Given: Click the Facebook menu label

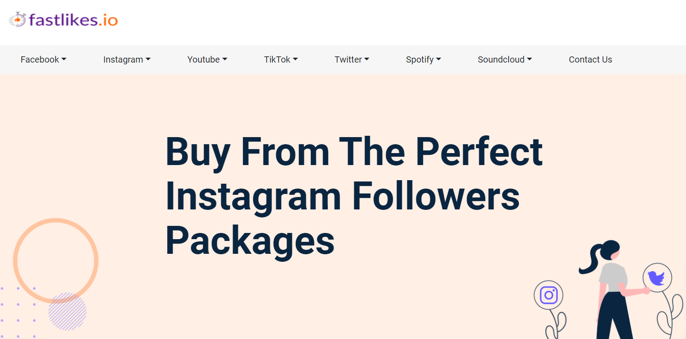Looking at the screenshot, I should [x=39, y=59].
